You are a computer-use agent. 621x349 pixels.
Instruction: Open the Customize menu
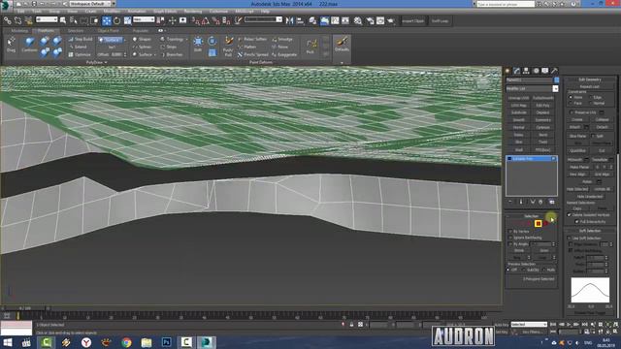pyautogui.click(x=218, y=12)
